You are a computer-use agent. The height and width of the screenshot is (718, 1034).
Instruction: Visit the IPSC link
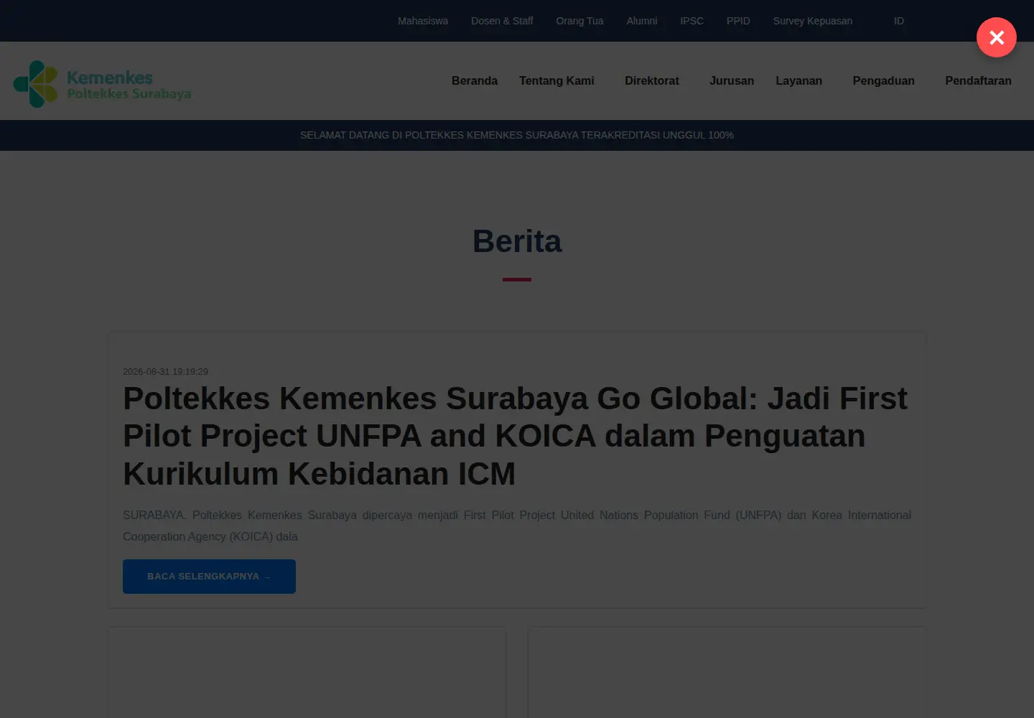pos(692,21)
